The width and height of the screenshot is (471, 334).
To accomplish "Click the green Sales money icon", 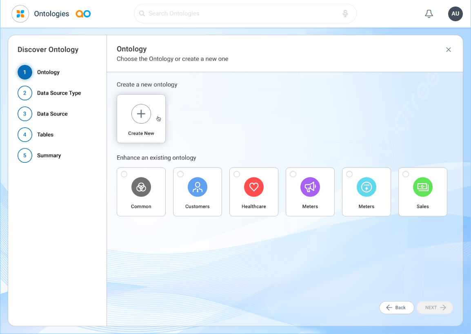I will pyautogui.click(x=423, y=187).
